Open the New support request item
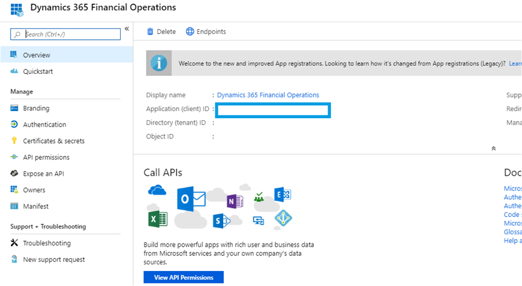Viewport: 522px width, 286px height. pos(54,259)
